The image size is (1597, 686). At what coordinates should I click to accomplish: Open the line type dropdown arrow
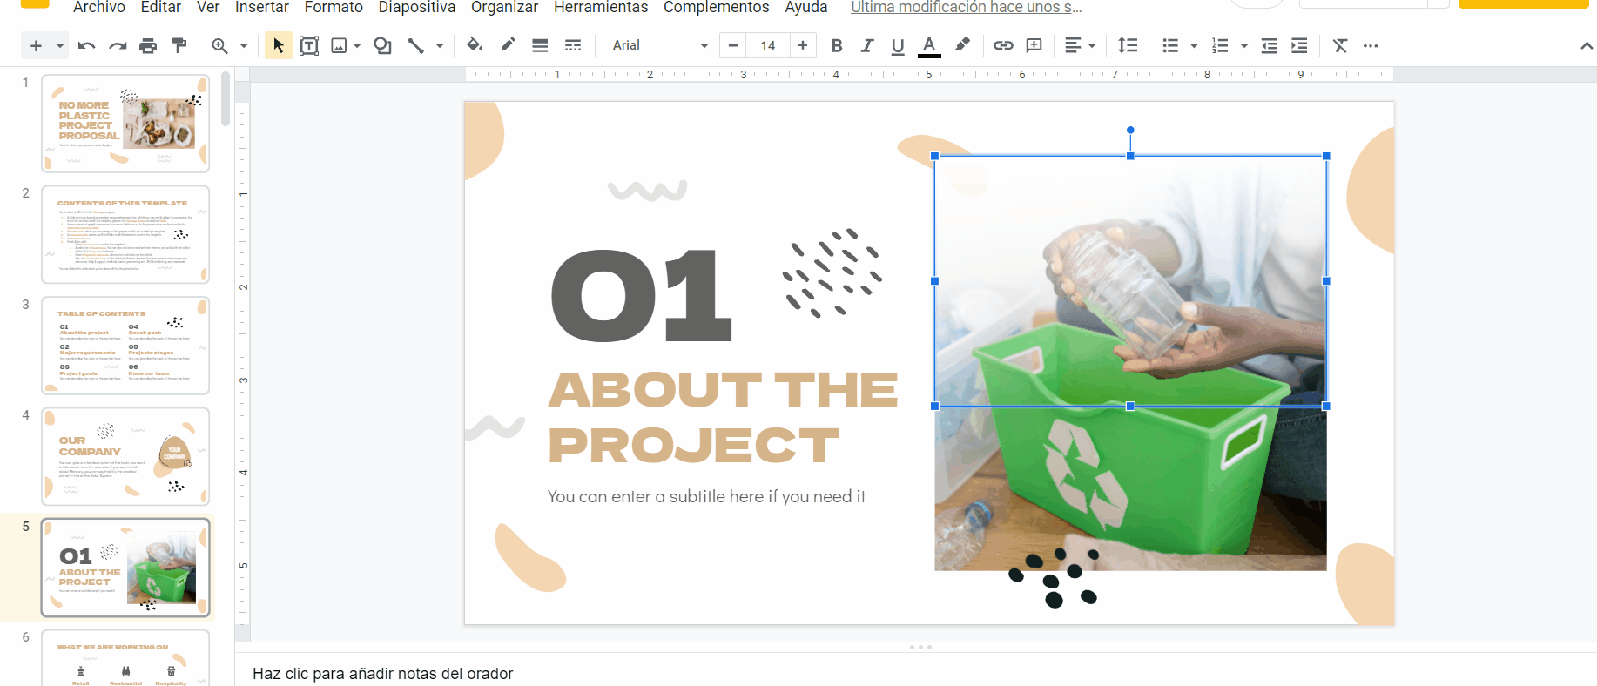440,45
